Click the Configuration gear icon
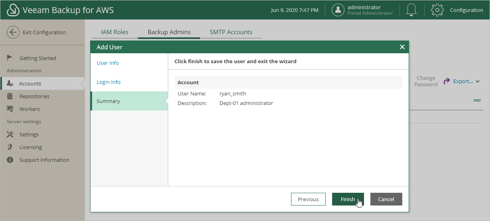This screenshot has width=490, height=221. (437, 10)
